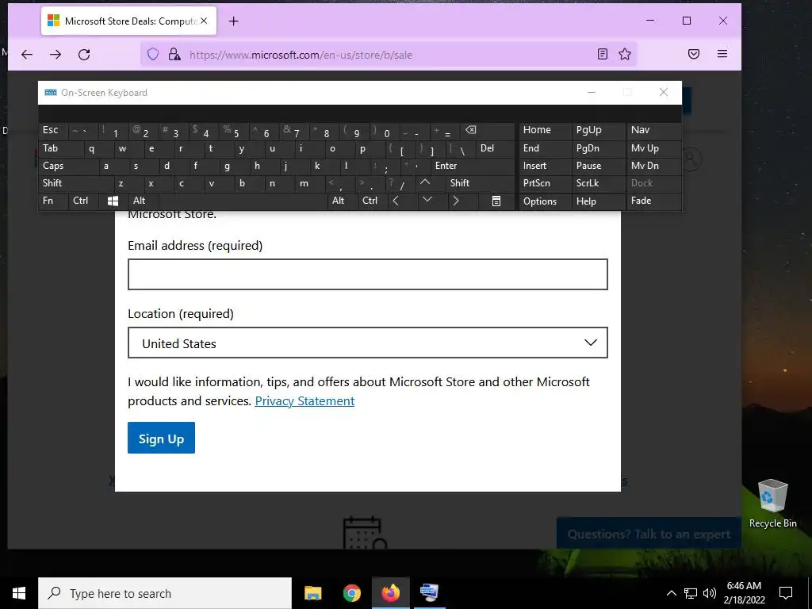This screenshot has height=609, width=812.
Task: Click the taskbar clock showing 6:46 AM
Action: point(744,593)
